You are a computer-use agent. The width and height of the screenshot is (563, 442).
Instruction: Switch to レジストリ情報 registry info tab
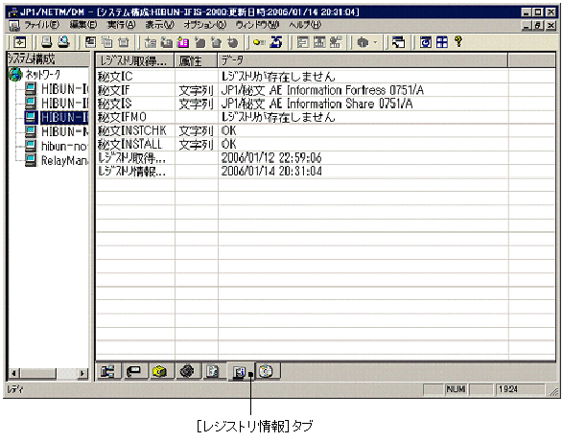click(240, 372)
